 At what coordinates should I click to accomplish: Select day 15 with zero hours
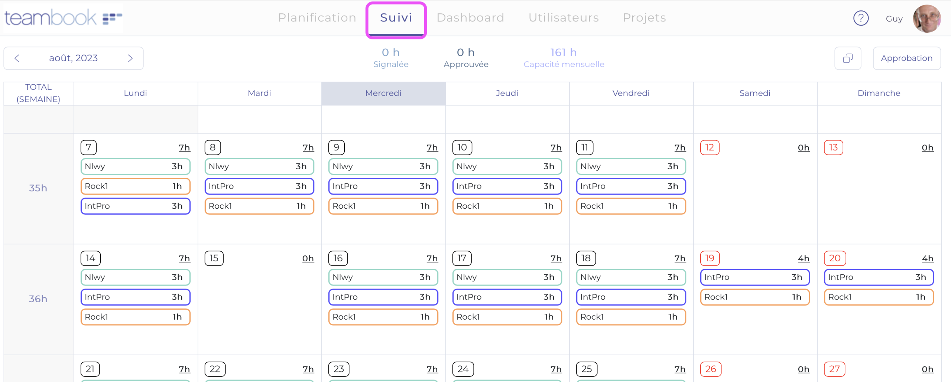[x=214, y=258]
